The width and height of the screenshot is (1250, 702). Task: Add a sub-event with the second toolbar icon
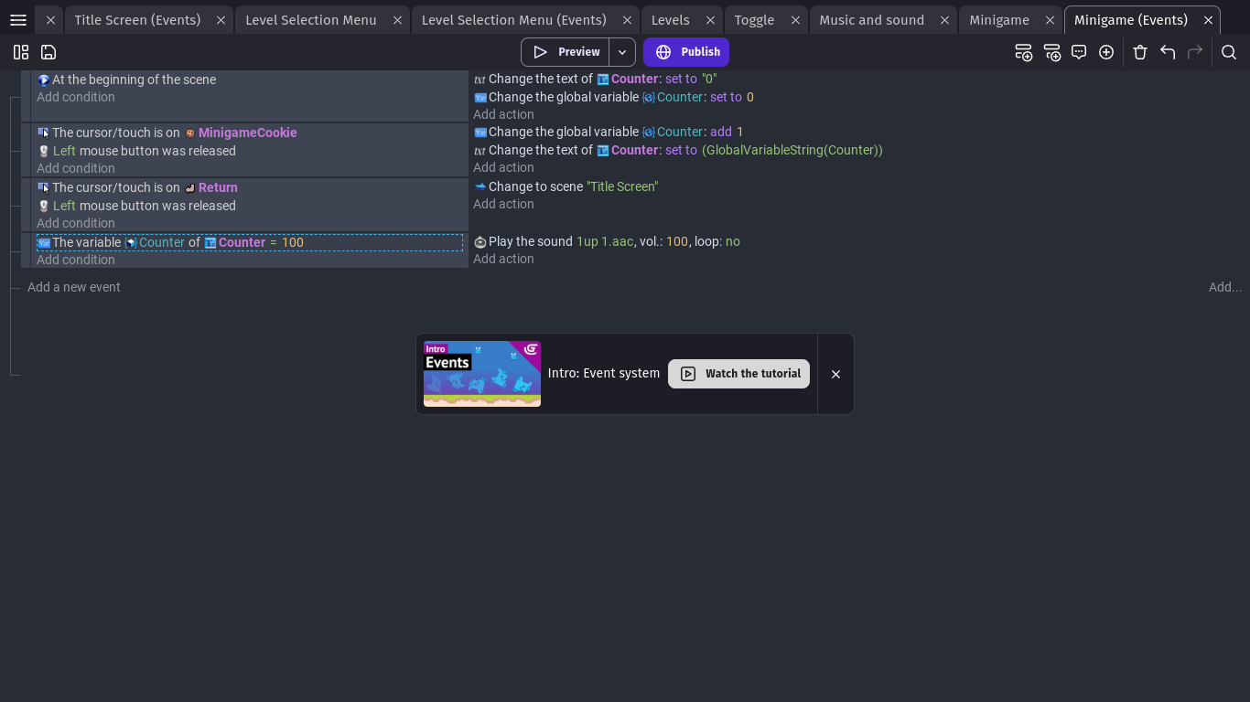click(1052, 52)
